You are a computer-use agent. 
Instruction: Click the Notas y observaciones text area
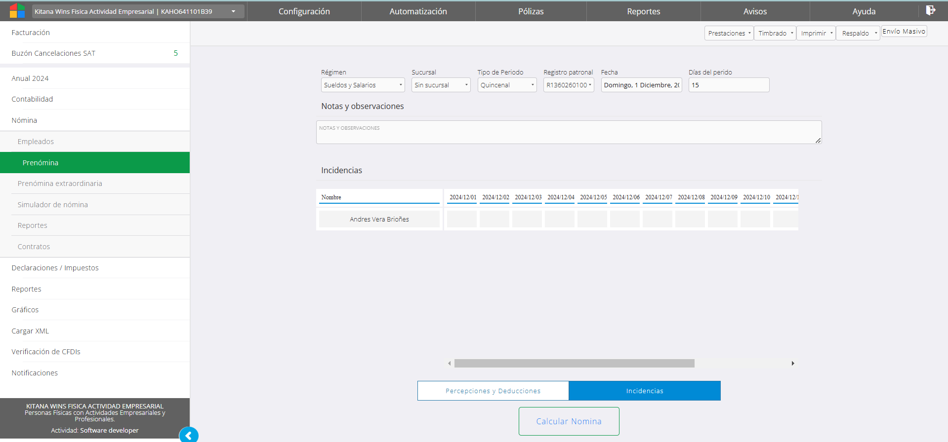coord(569,132)
